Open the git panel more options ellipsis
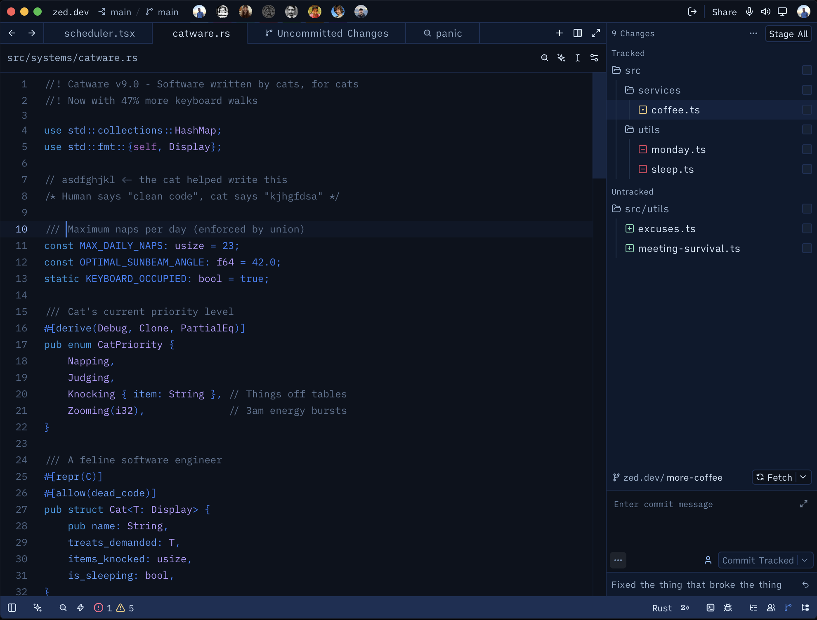817x620 pixels. 753,33
